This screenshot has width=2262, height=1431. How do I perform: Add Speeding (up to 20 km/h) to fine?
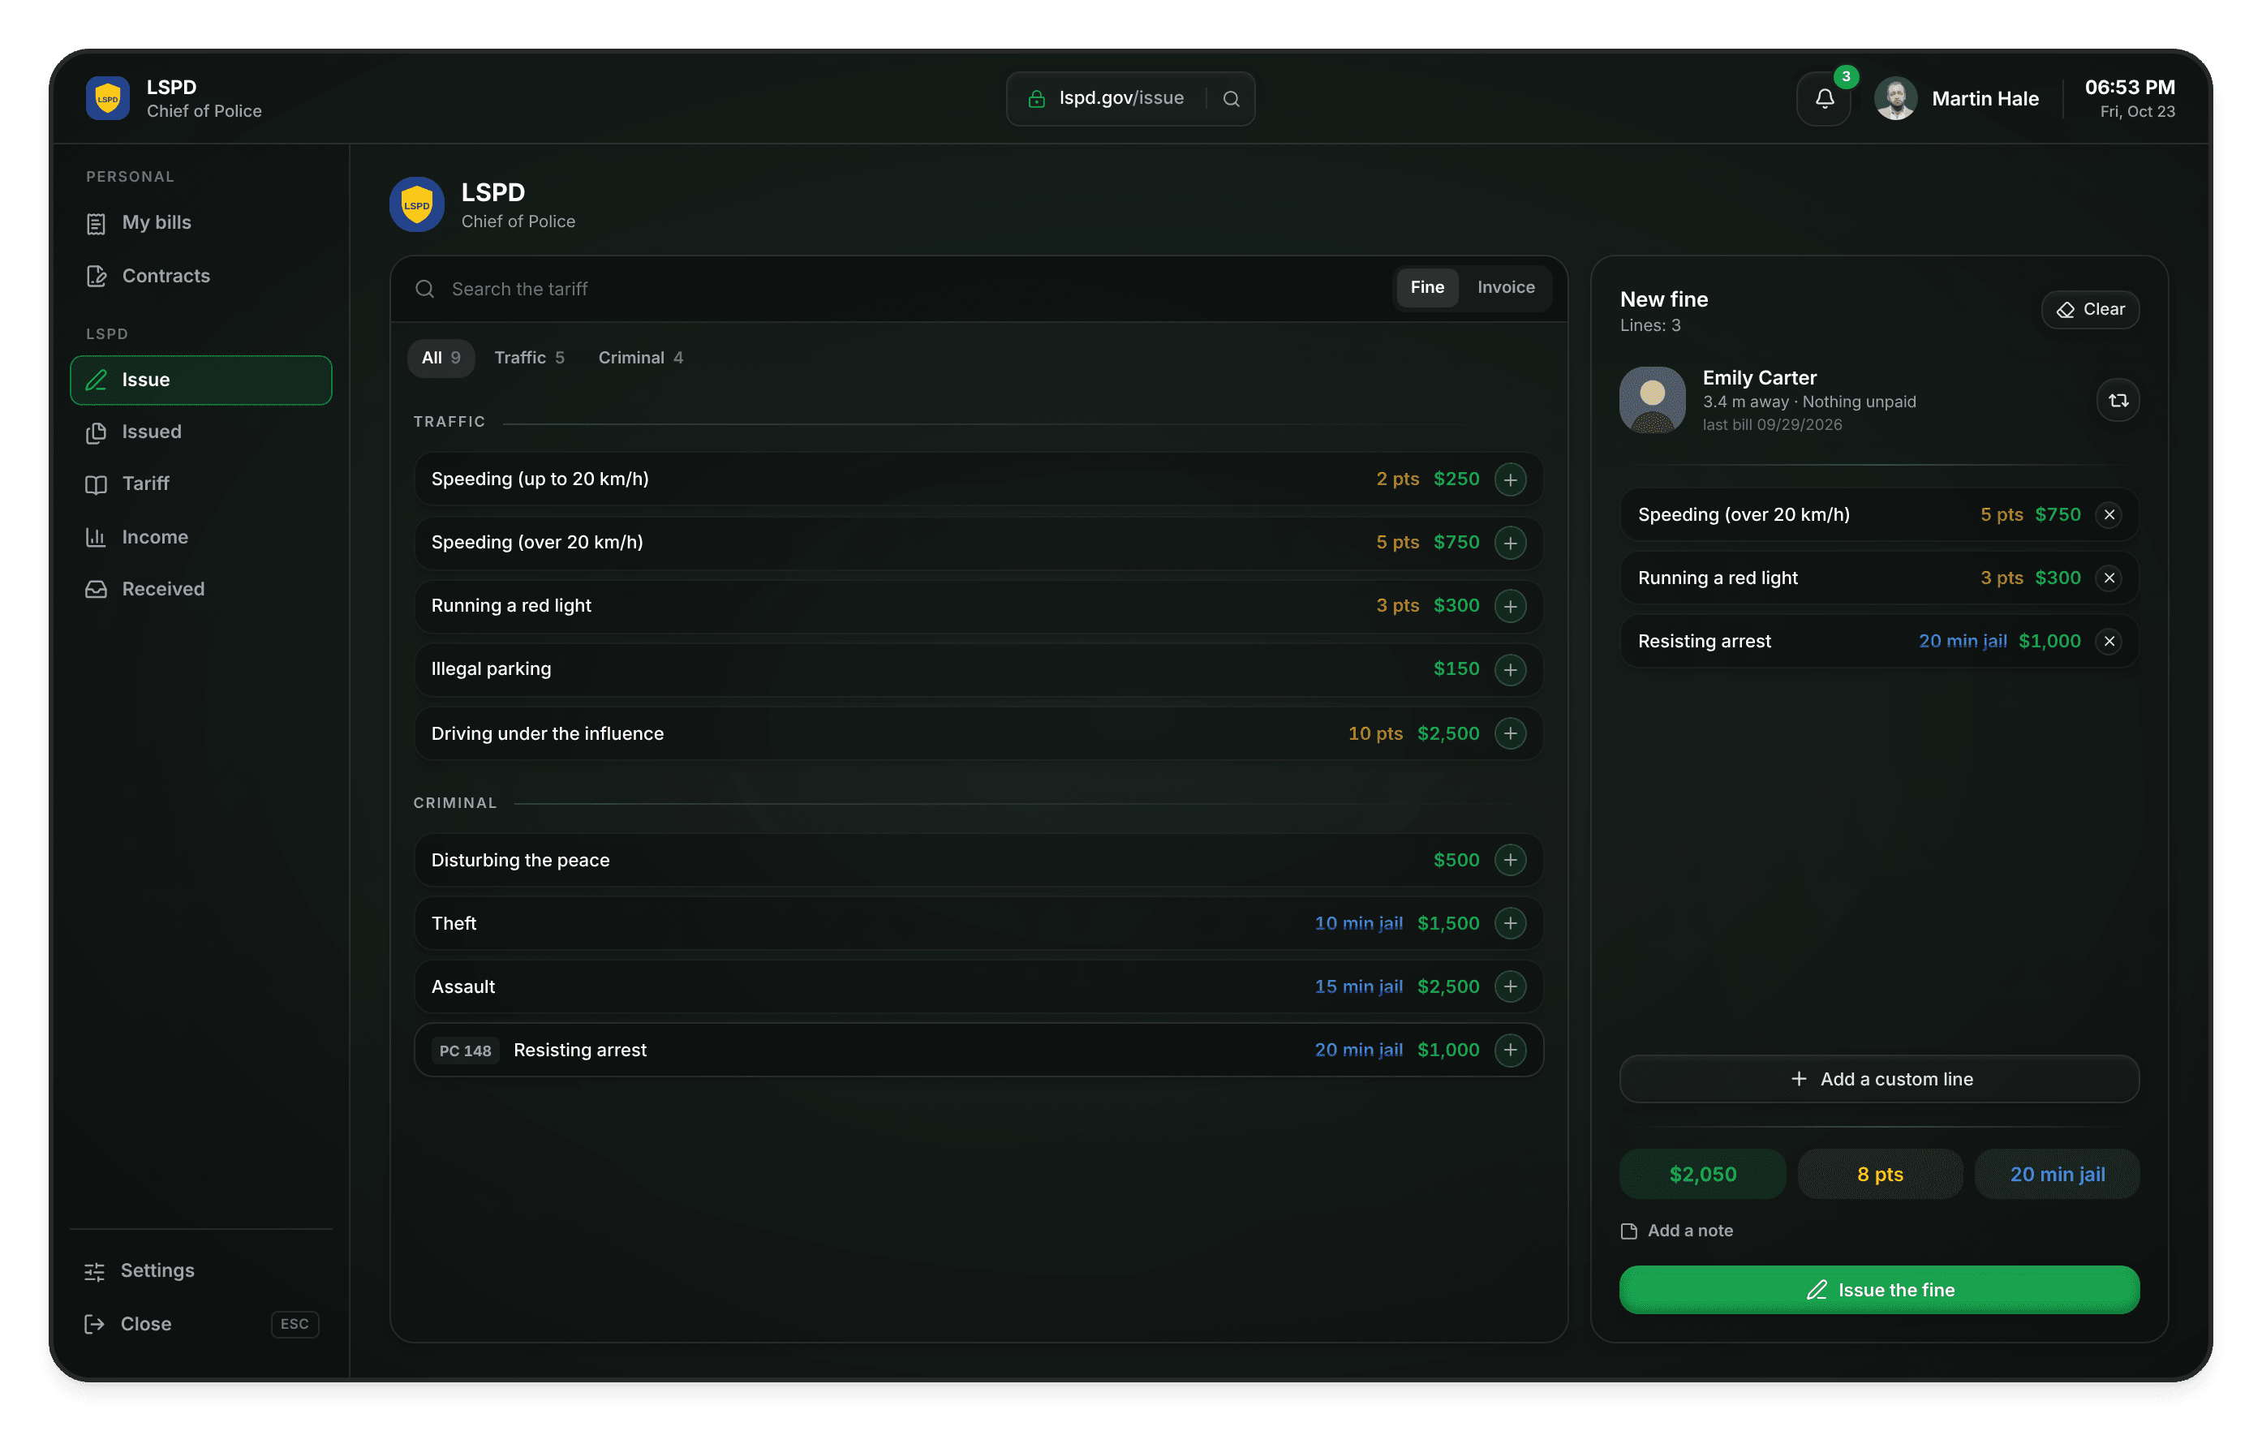click(1510, 479)
